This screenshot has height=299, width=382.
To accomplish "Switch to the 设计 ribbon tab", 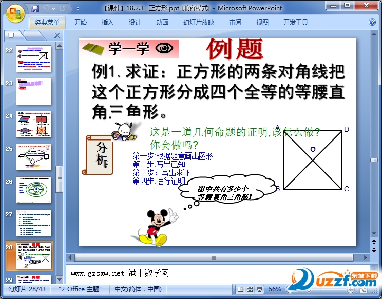I will click(x=135, y=23).
